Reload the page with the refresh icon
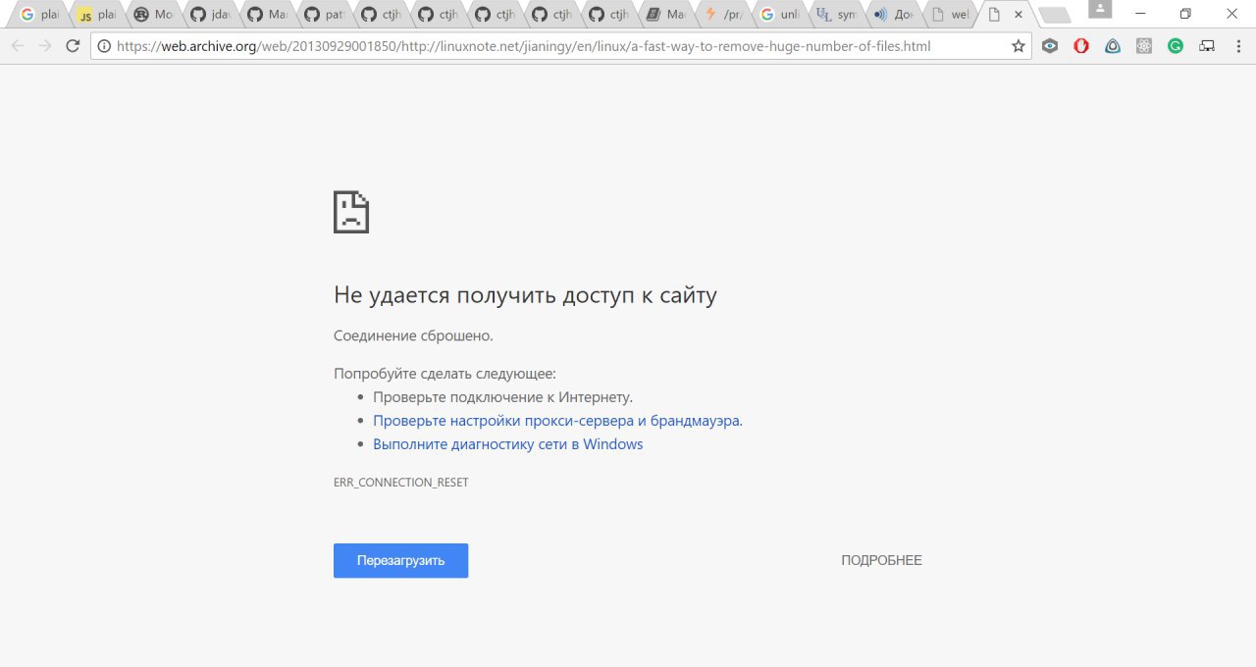The height and width of the screenshot is (667, 1256). coord(73,46)
